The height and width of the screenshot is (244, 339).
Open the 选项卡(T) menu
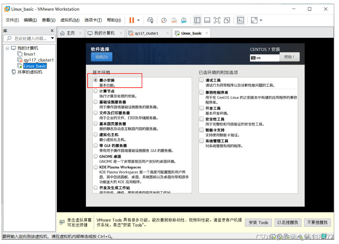[x=93, y=20]
